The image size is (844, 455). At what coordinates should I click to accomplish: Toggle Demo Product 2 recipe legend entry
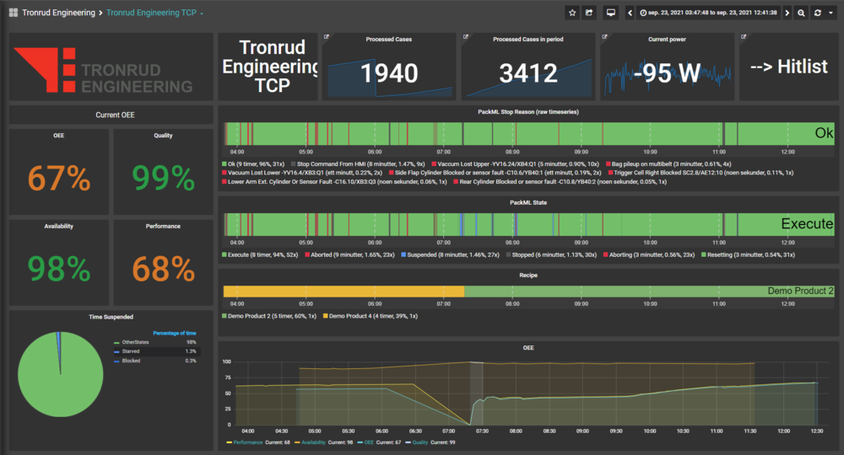point(269,316)
